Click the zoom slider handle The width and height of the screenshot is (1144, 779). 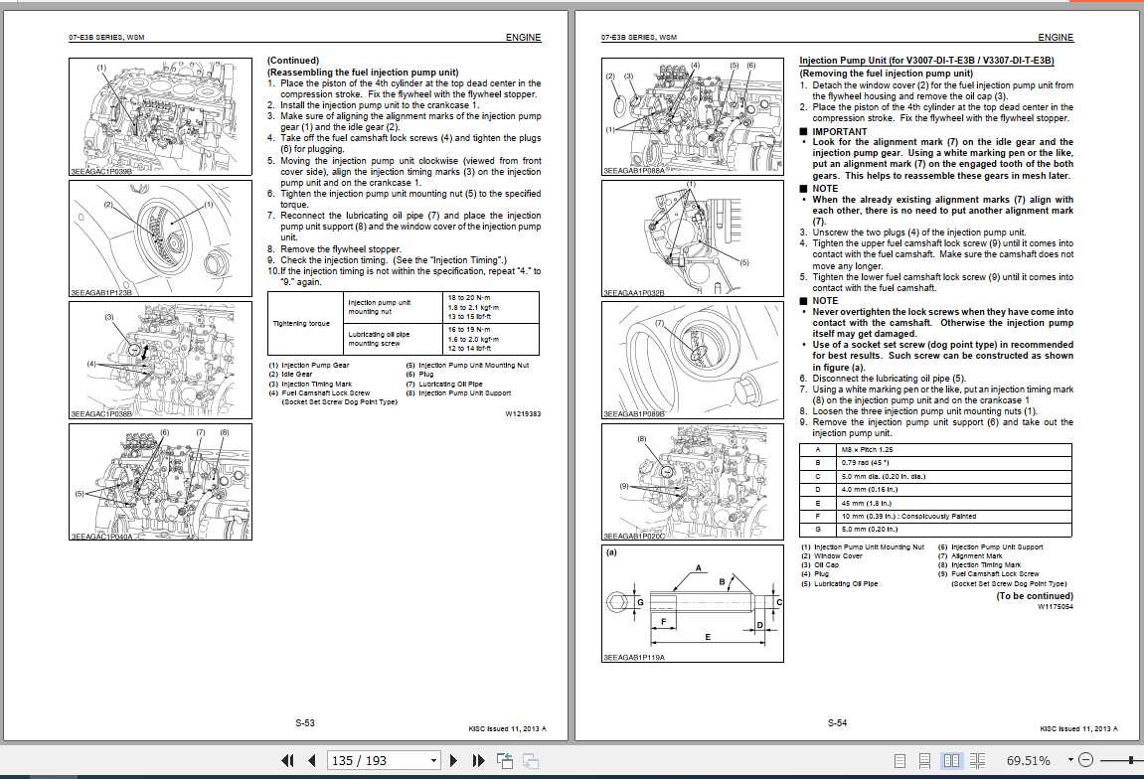[1132, 759]
